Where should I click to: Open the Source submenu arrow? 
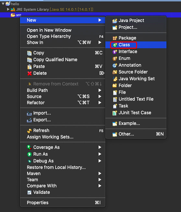coord(100,97)
